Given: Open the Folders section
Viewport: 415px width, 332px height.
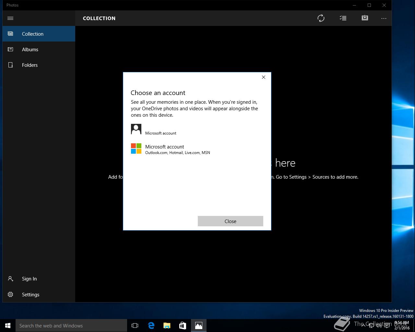Looking at the screenshot, I should point(30,65).
